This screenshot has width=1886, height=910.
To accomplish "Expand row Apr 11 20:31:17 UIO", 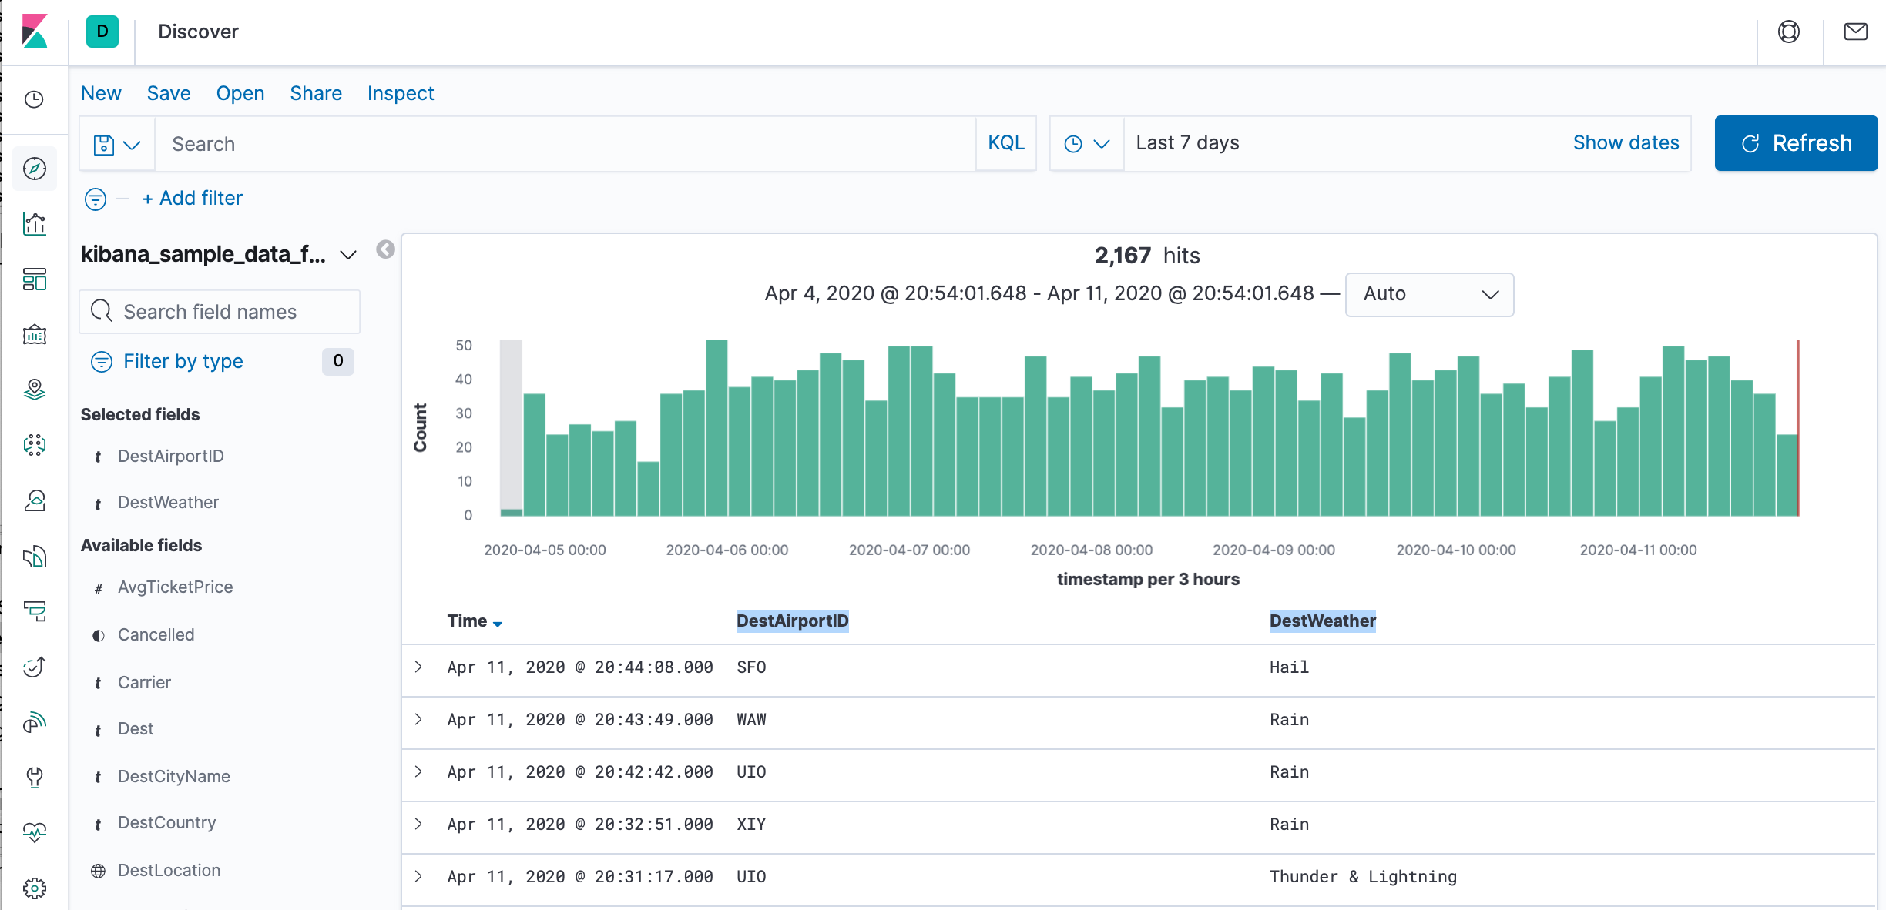I will click(x=418, y=876).
